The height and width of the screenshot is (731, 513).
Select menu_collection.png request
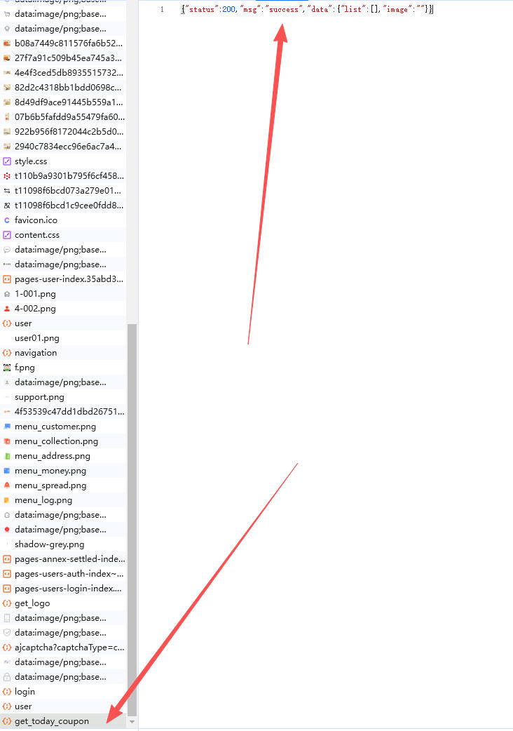[63, 441]
